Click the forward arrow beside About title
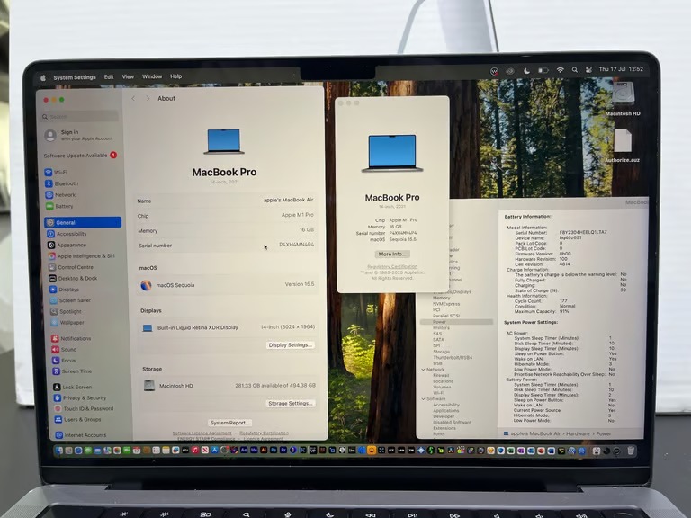The height and width of the screenshot is (518, 691). [148, 98]
